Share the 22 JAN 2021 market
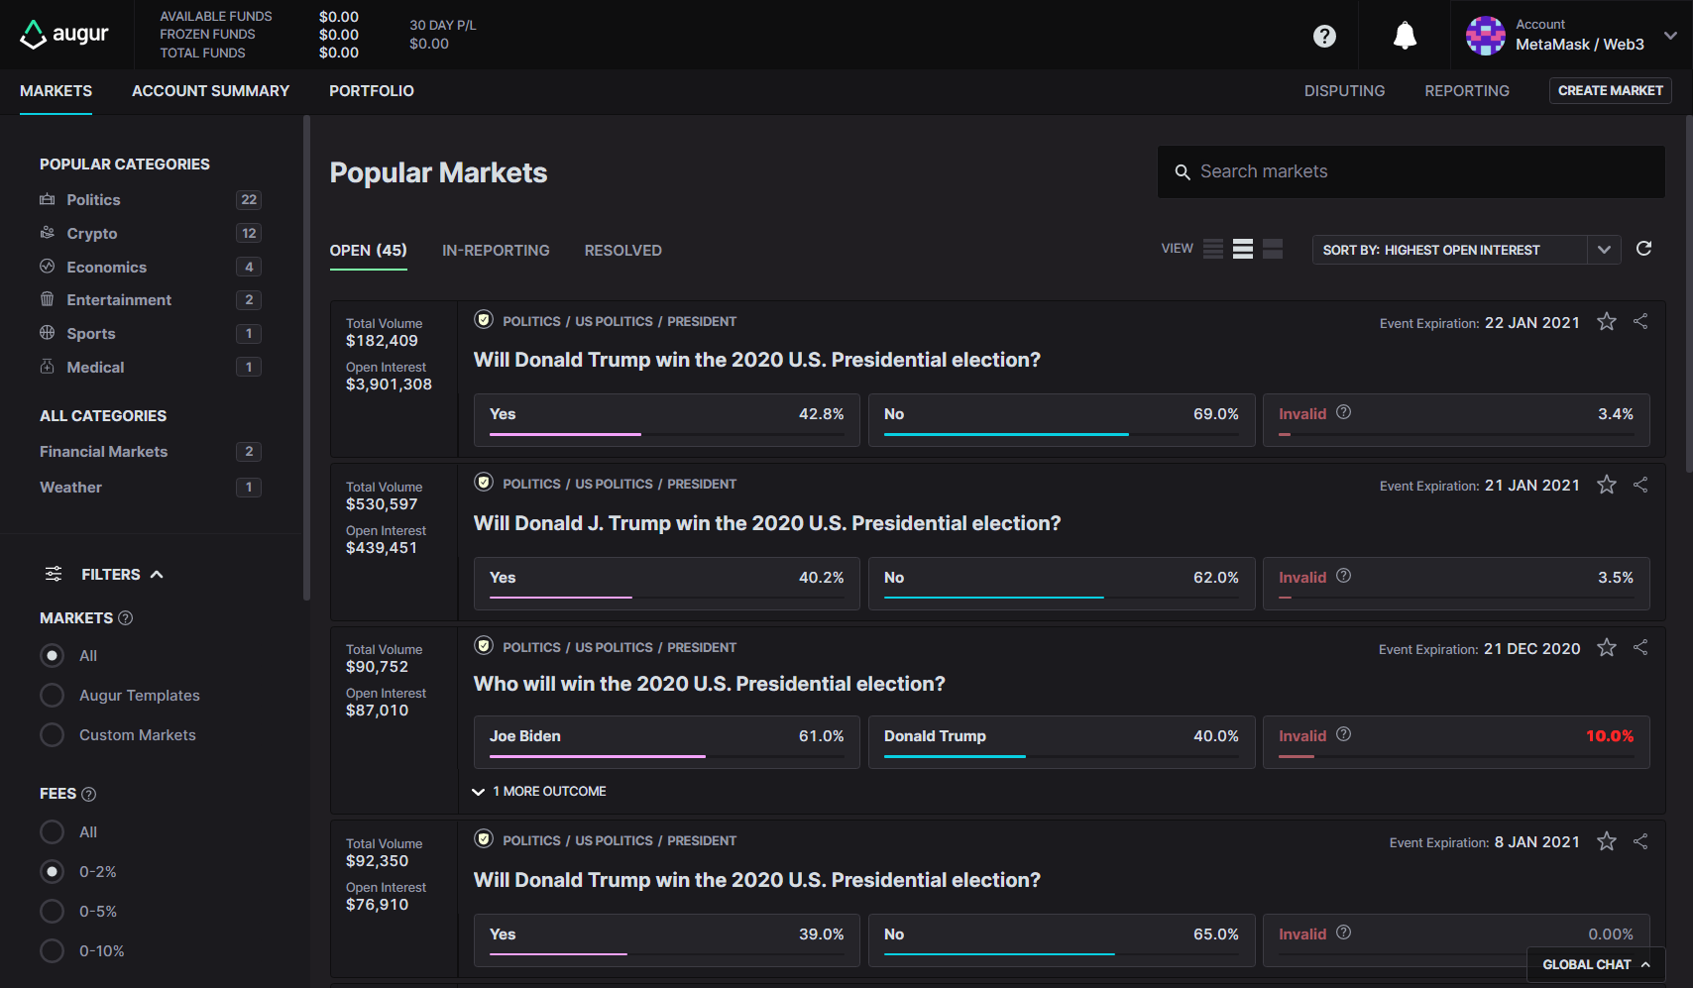This screenshot has height=988, width=1693. [1640, 322]
